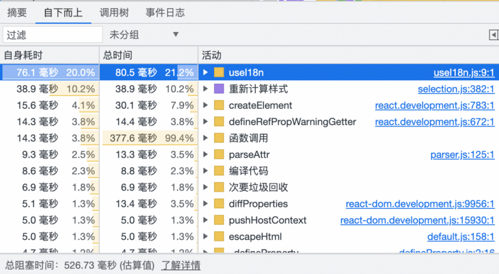Select the createElement activity name
This screenshot has width=499, height=274.
[x=260, y=105]
